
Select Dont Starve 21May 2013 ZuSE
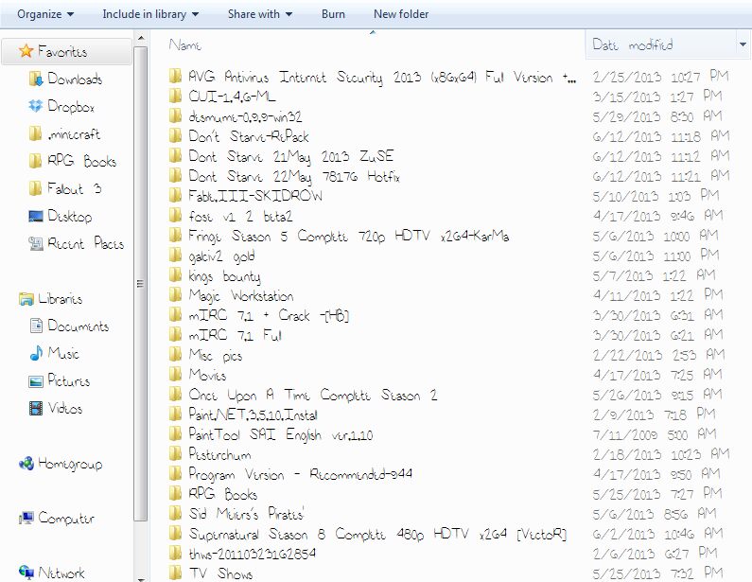click(x=290, y=156)
